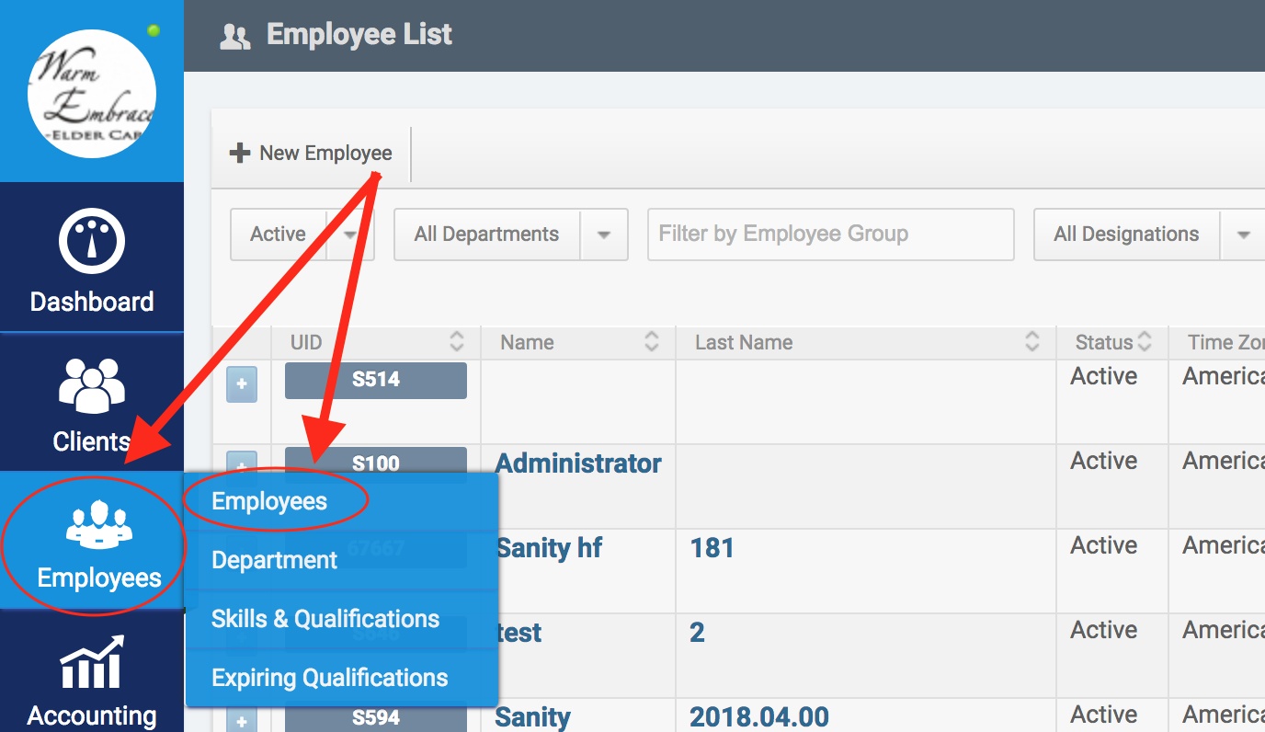
Task: Open the Administrator employee link
Action: tap(578, 463)
